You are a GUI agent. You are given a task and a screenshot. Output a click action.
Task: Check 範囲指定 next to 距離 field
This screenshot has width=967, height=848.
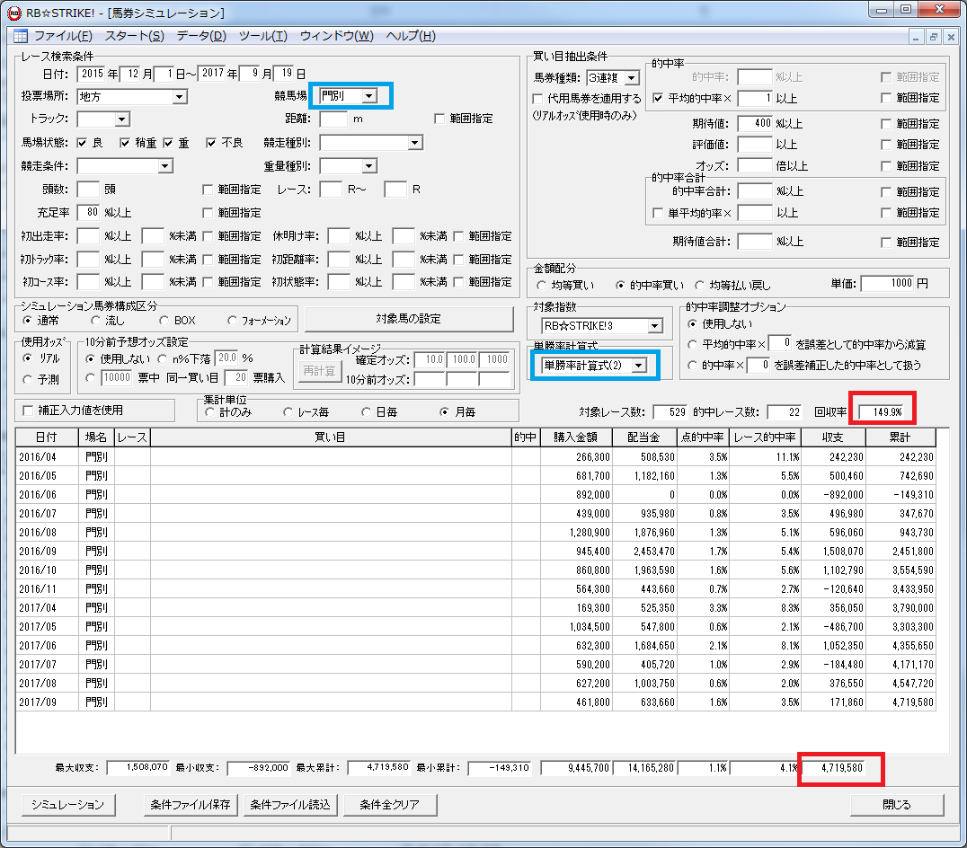coord(439,119)
